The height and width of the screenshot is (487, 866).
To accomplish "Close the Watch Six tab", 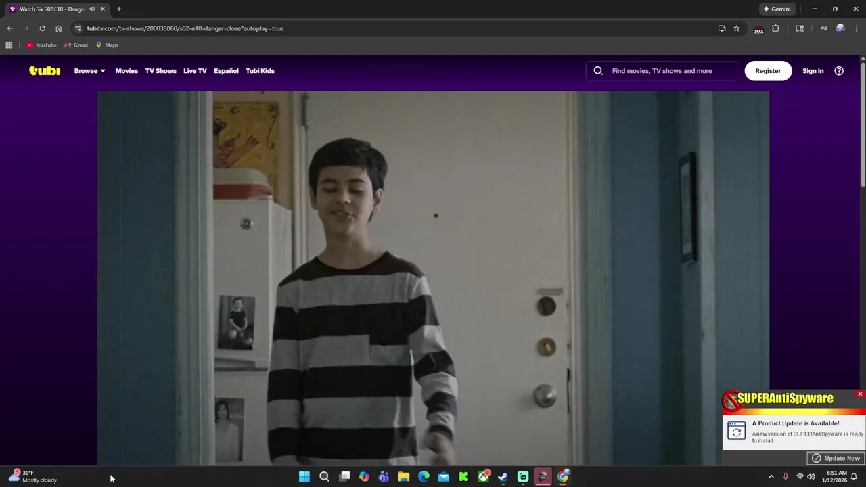I will tap(103, 9).
